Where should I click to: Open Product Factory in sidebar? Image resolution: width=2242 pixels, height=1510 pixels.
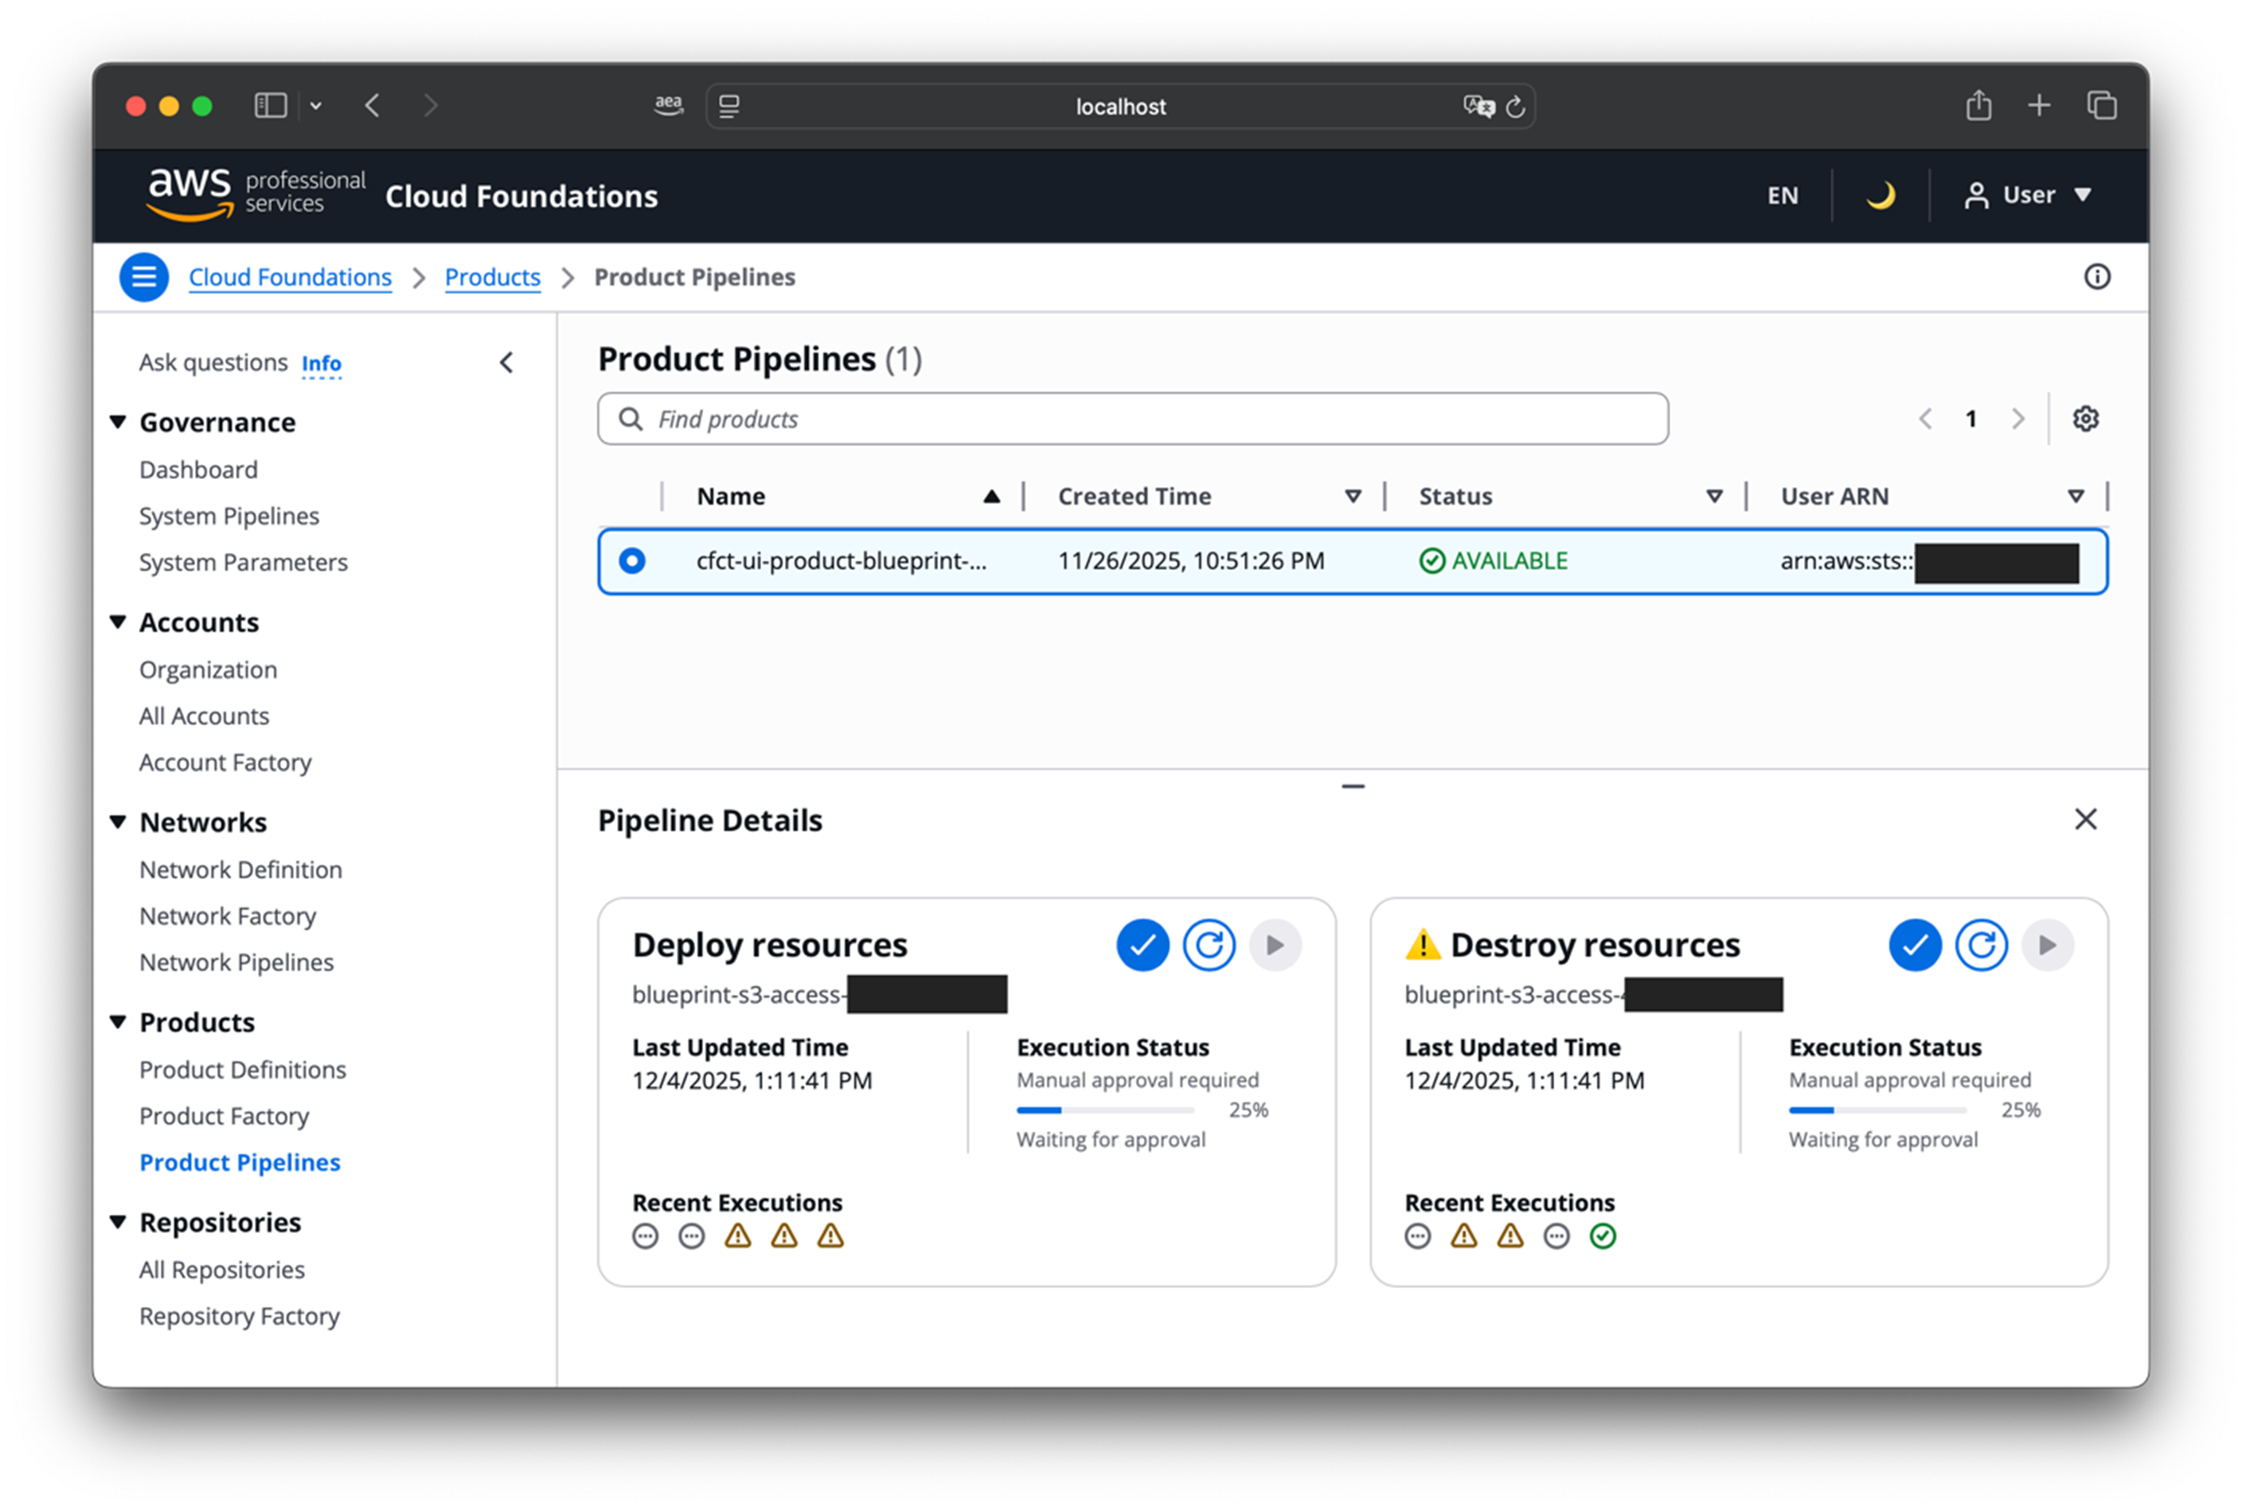point(225,1116)
